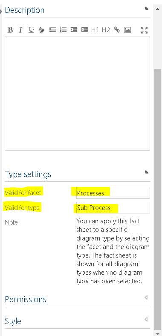Viewport: 162px width, 336px height.
Task: Apply H1 heading style
Action: (95, 30)
